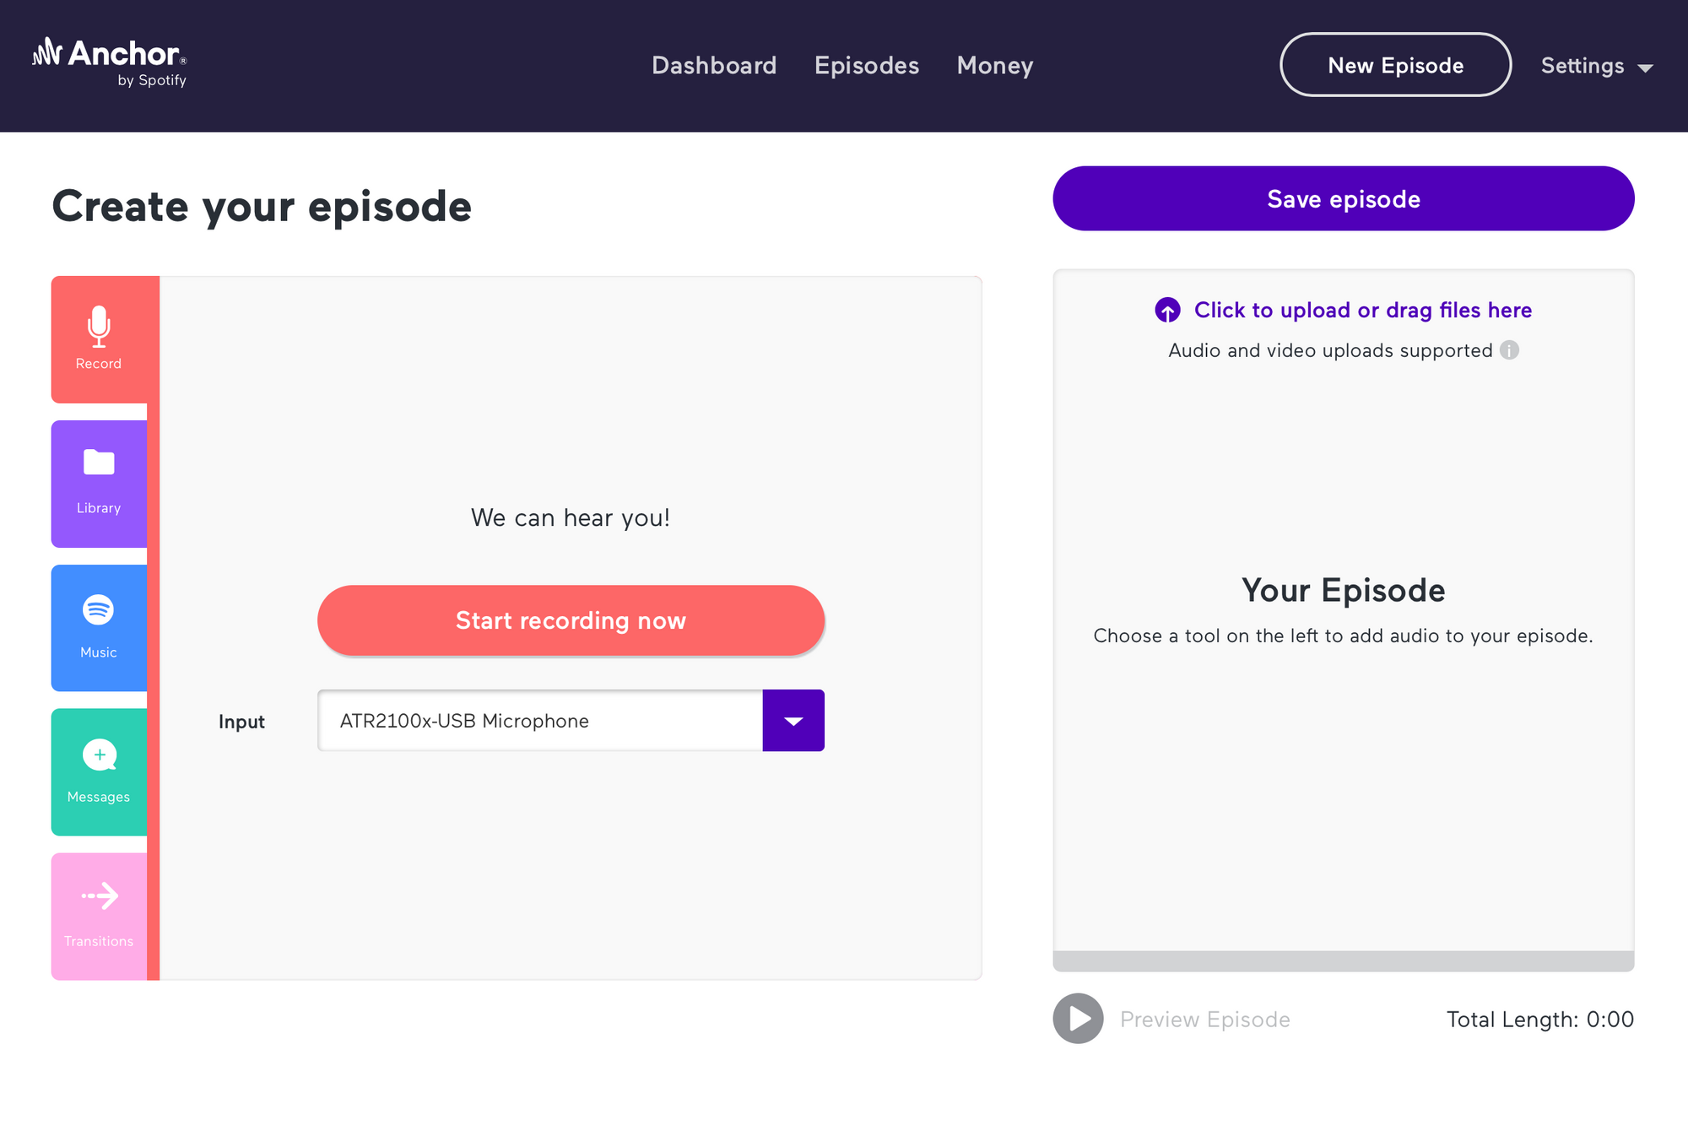Click the ATR2100x-USB Microphone input field
1688x1147 pixels.
point(540,720)
